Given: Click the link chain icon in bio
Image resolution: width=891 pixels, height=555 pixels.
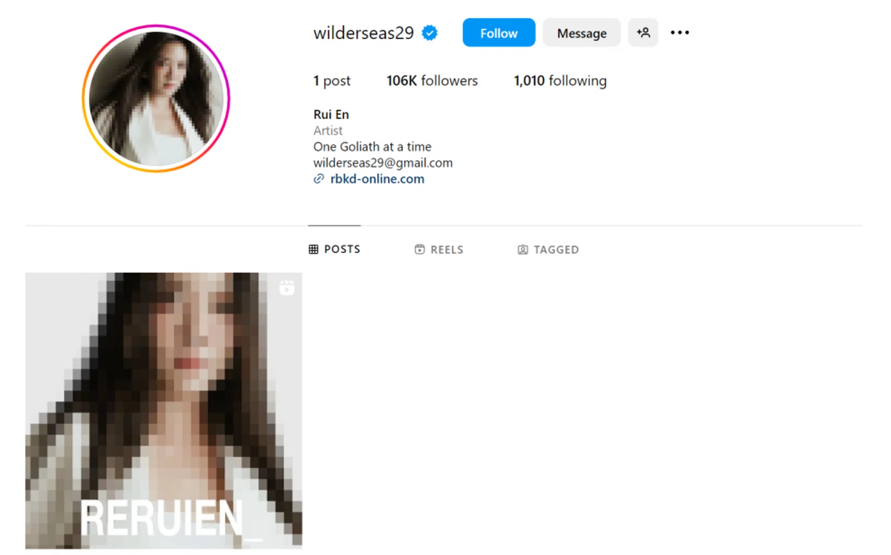Looking at the screenshot, I should pyautogui.click(x=318, y=179).
